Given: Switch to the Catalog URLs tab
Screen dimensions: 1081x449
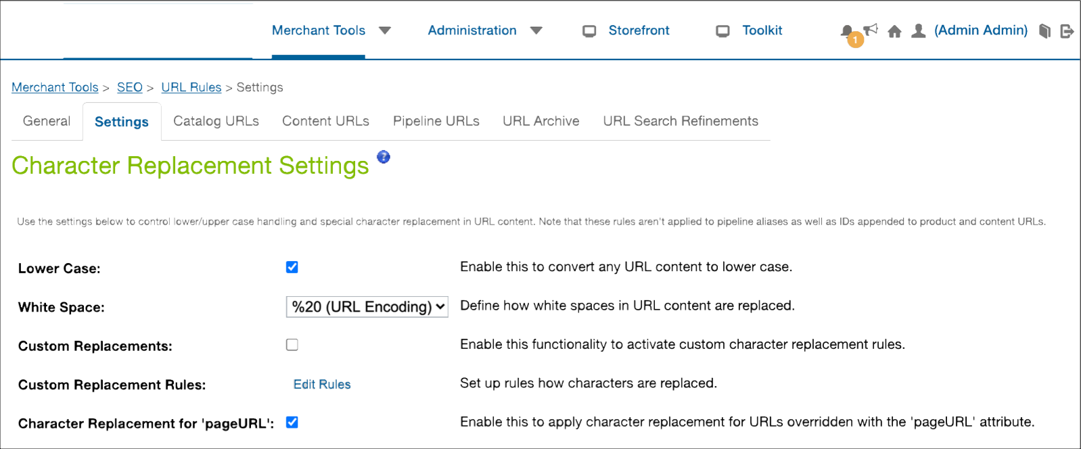Looking at the screenshot, I should point(216,121).
